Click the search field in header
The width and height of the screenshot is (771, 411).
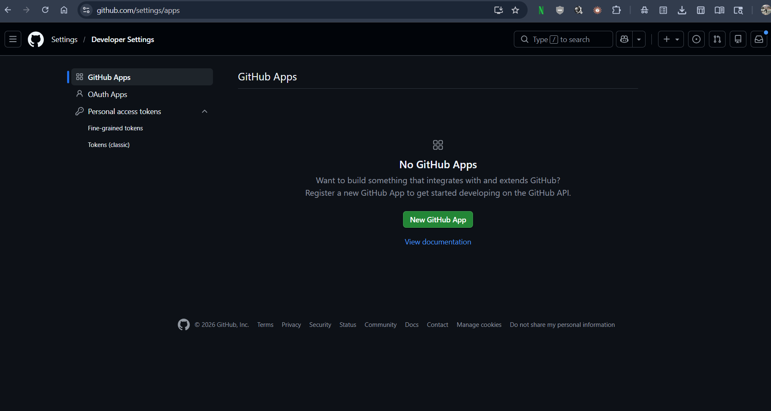point(563,39)
